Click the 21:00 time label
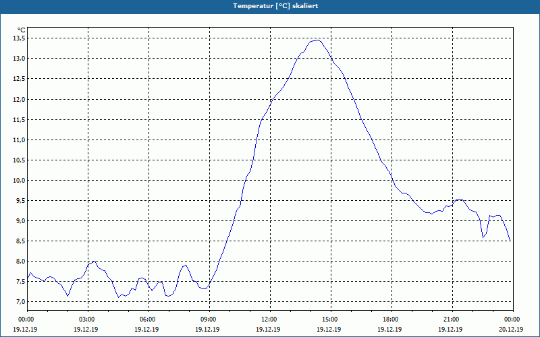The width and height of the screenshot is (540, 337). point(452,319)
